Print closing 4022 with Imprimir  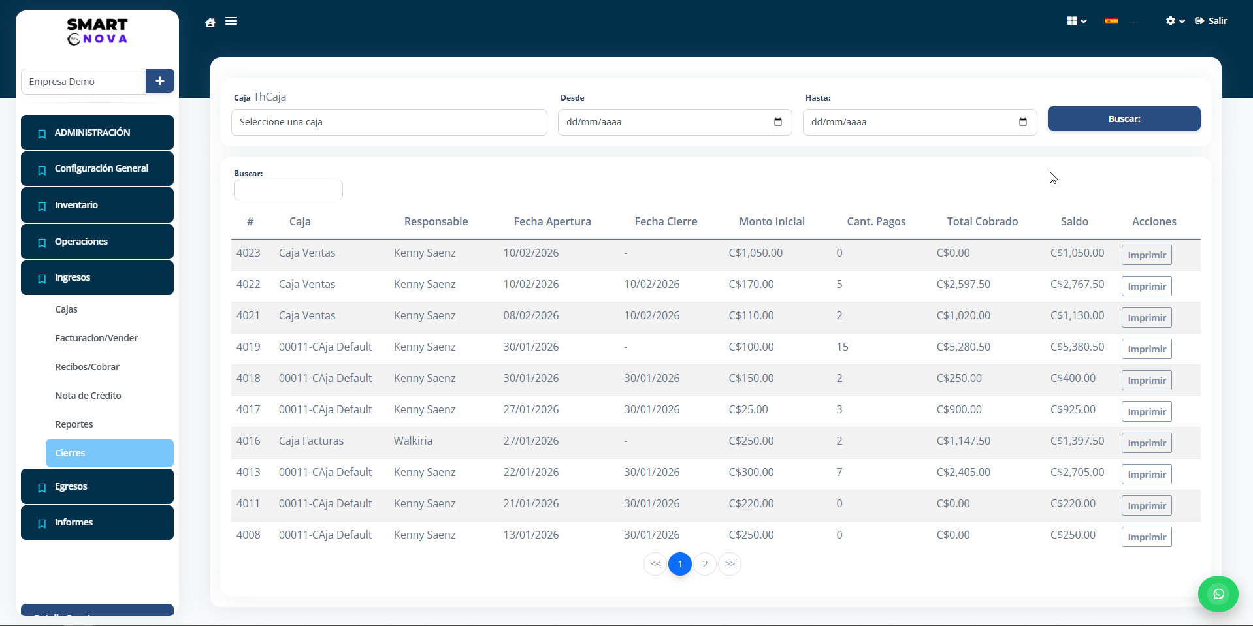coord(1146,287)
